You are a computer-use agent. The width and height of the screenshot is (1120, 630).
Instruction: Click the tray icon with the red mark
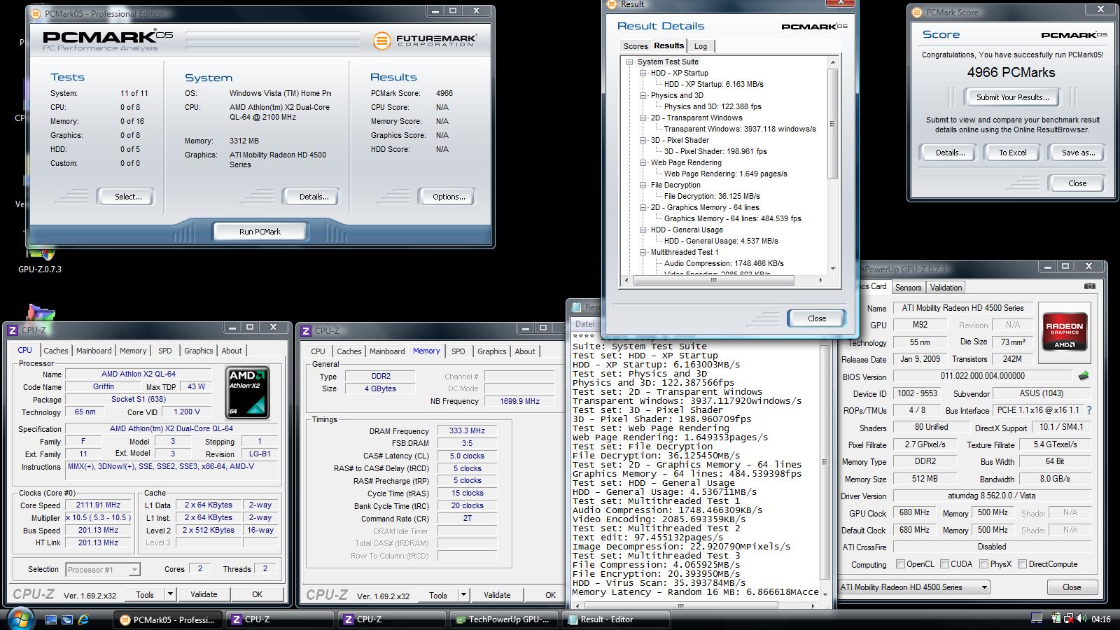click(x=1069, y=619)
